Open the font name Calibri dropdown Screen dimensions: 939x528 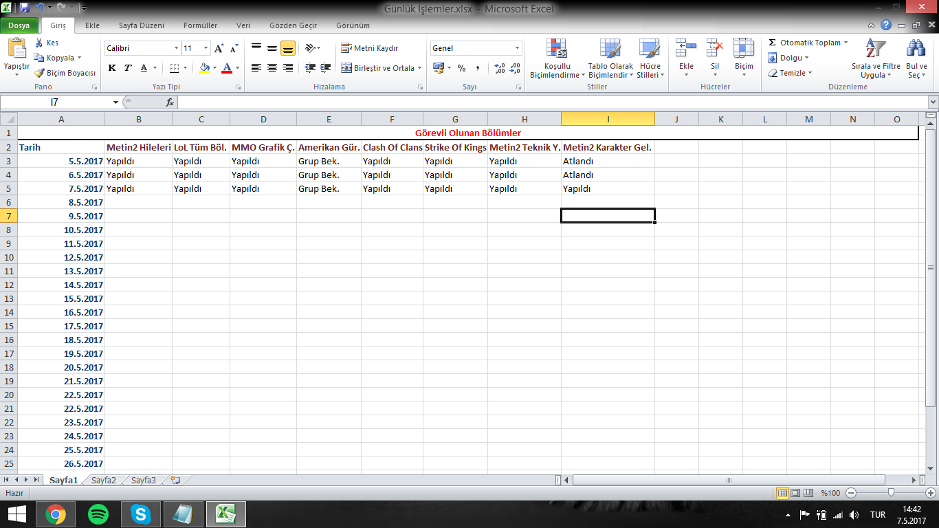tap(175, 48)
